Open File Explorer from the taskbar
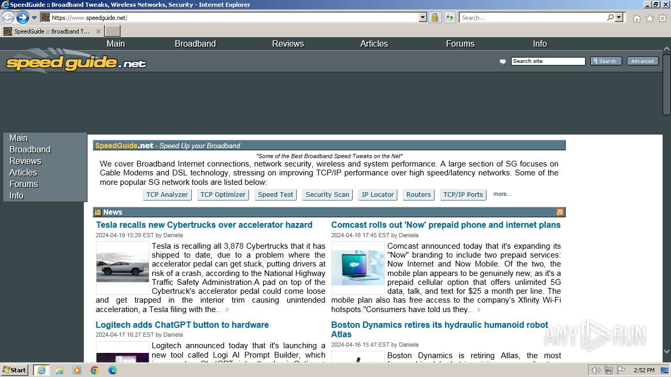 pos(59,370)
